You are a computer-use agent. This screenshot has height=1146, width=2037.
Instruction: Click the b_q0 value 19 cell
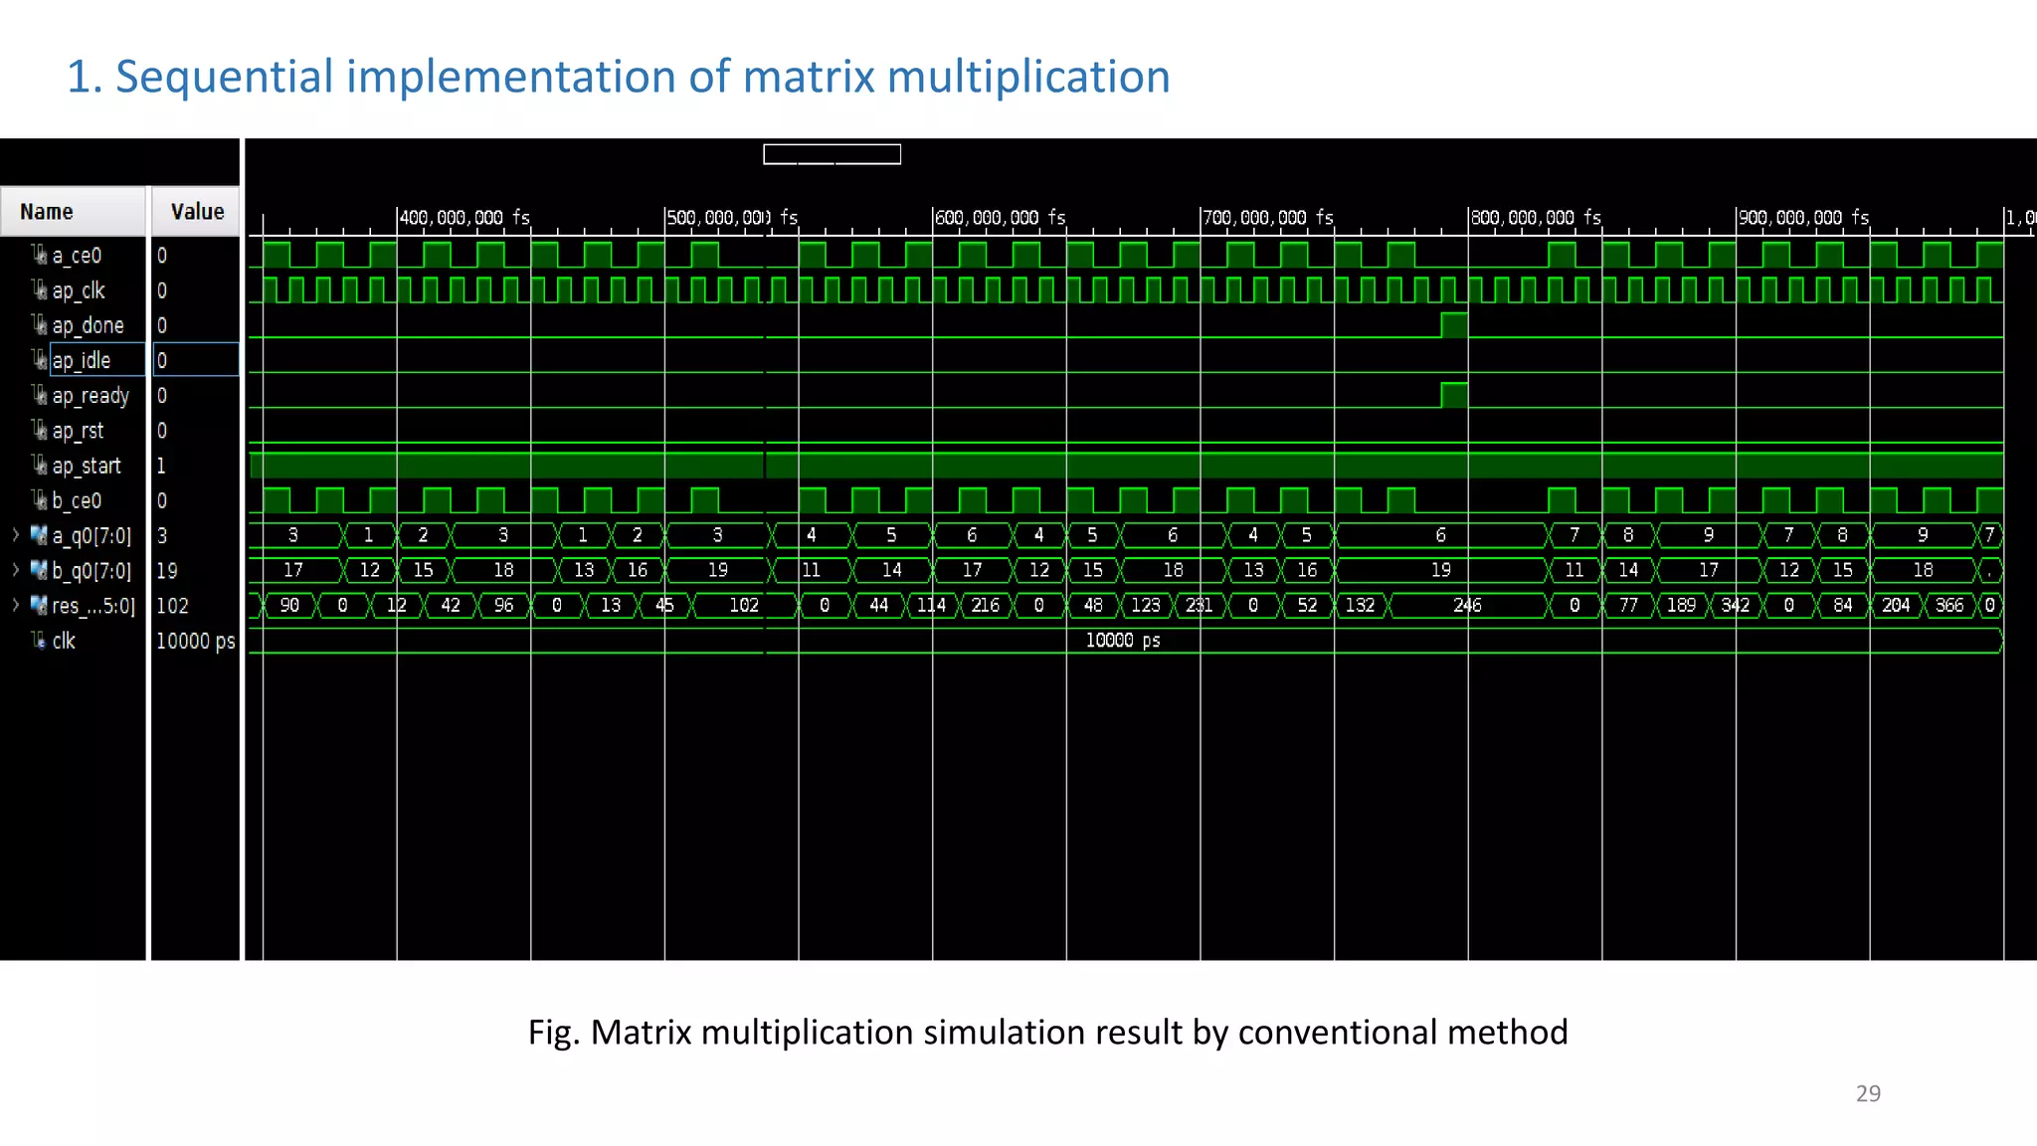click(167, 571)
